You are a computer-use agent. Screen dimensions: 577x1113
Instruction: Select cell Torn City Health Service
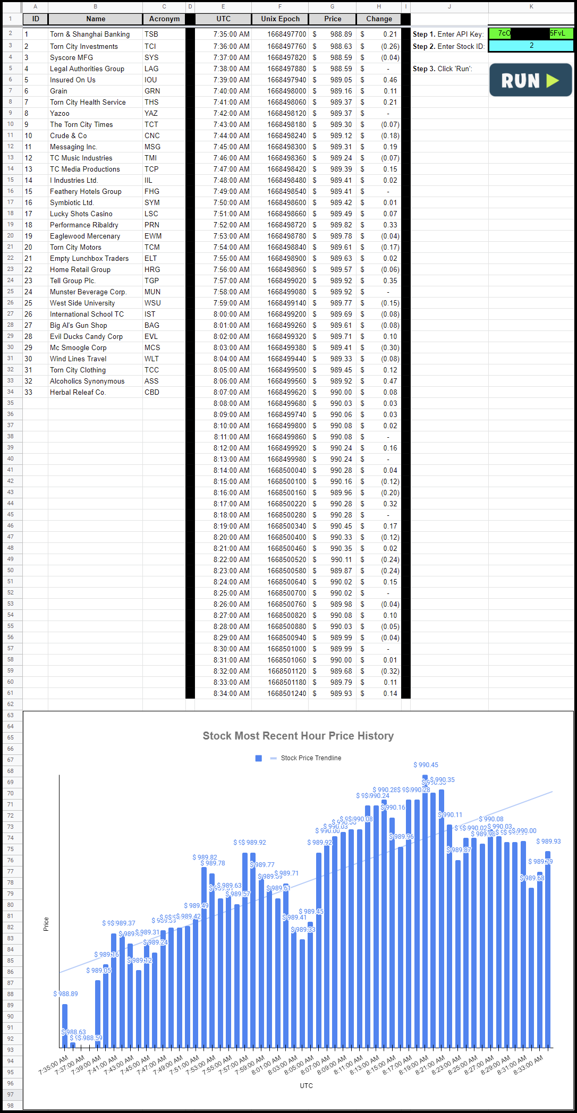click(x=96, y=102)
